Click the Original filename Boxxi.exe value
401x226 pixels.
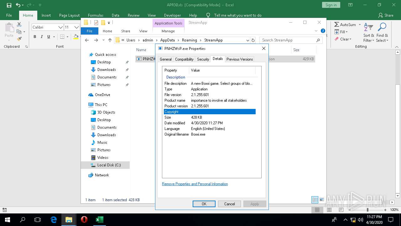pos(198,134)
